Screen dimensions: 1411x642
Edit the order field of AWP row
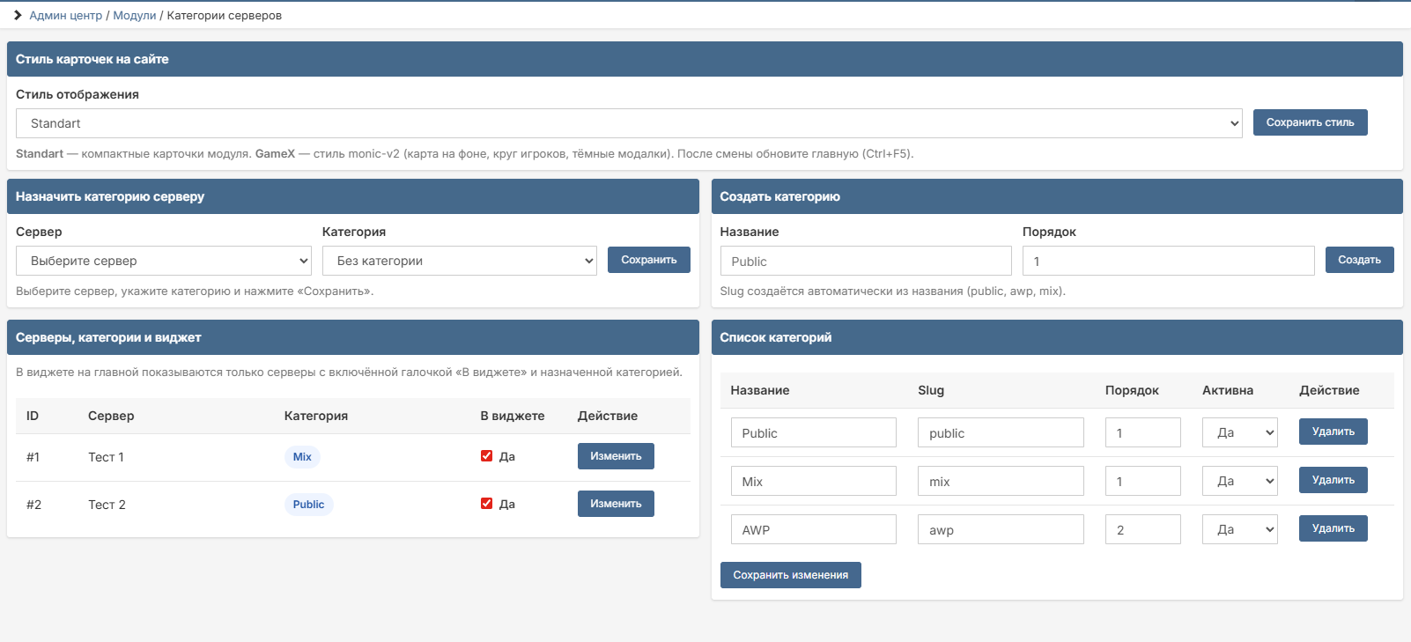(1143, 529)
